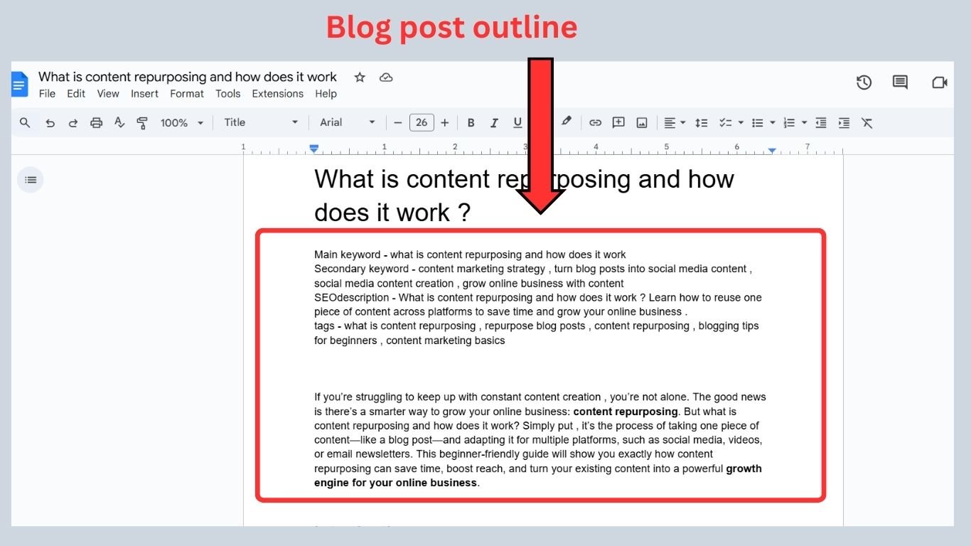Redo the last action

[73, 123]
